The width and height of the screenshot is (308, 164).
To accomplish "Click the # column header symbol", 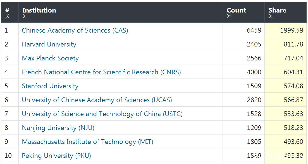I will tap(7, 10).
